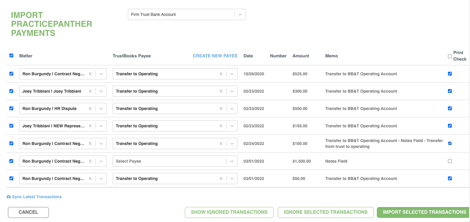Expand payee dropdown arrow on $150.00 row

point(232,126)
